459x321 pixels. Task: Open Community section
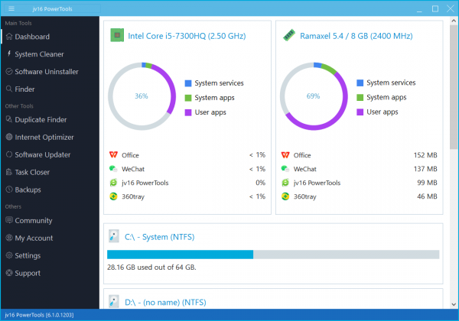coord(50,220)
